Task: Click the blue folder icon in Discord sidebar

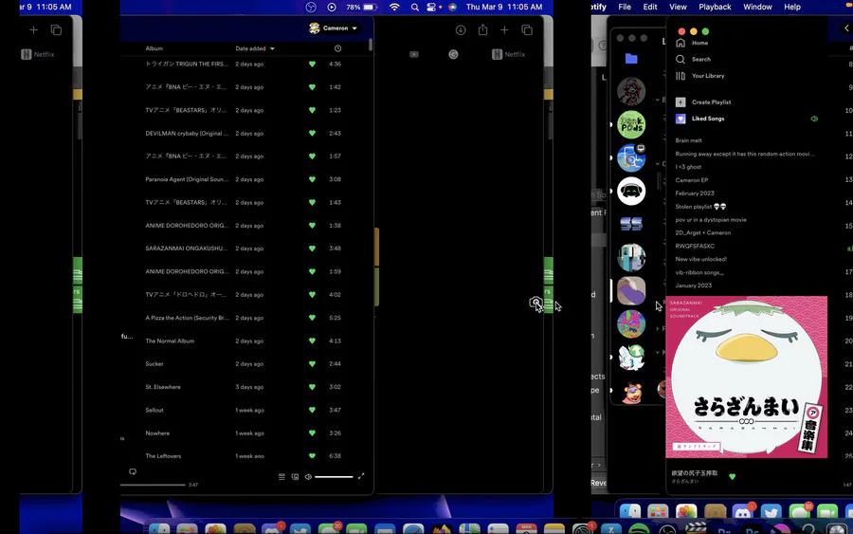Action: [x=631, y=59]
